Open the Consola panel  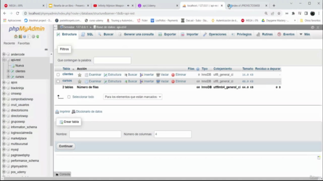tap(63, 174)
